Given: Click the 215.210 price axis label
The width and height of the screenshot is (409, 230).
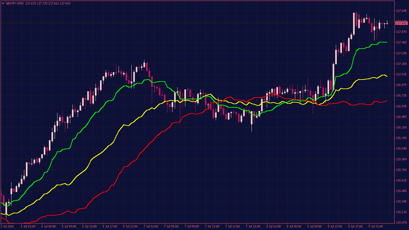Looking at the screenshot, I should point(401,212).
